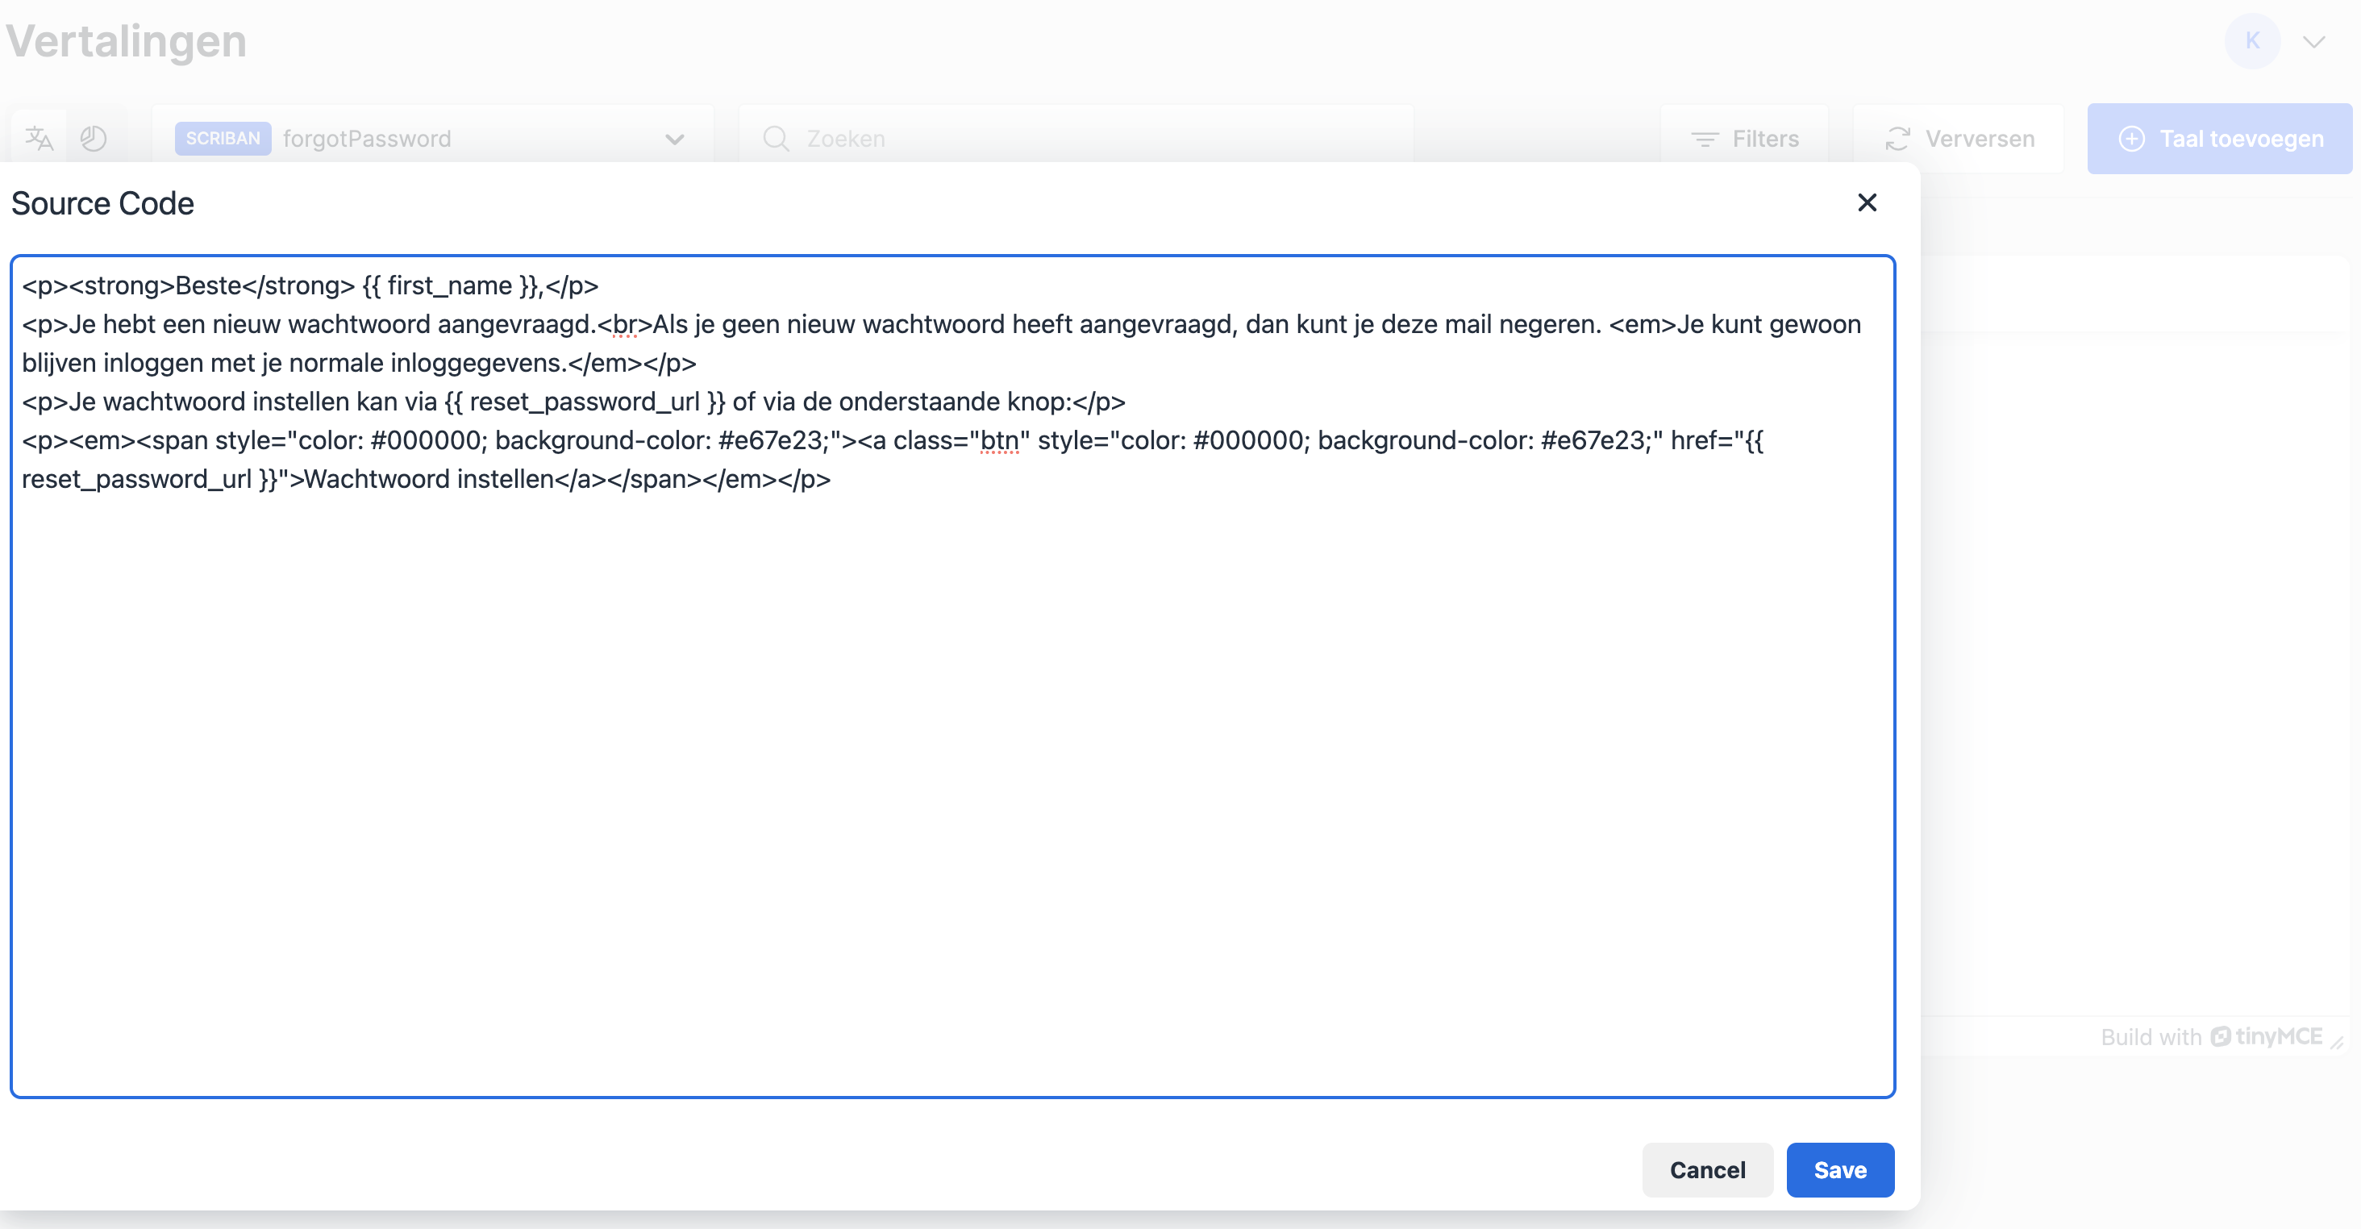Click the Verversen refresh arrows icon
Screen dimensions: 2361x1229
[1897, 139]
